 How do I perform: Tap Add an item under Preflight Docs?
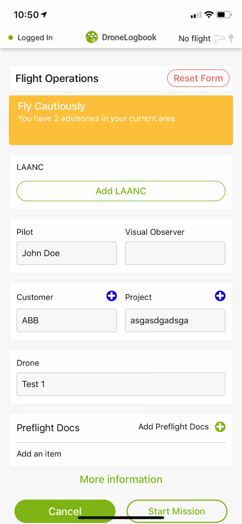pyautogui.click(x=39, y=454)
